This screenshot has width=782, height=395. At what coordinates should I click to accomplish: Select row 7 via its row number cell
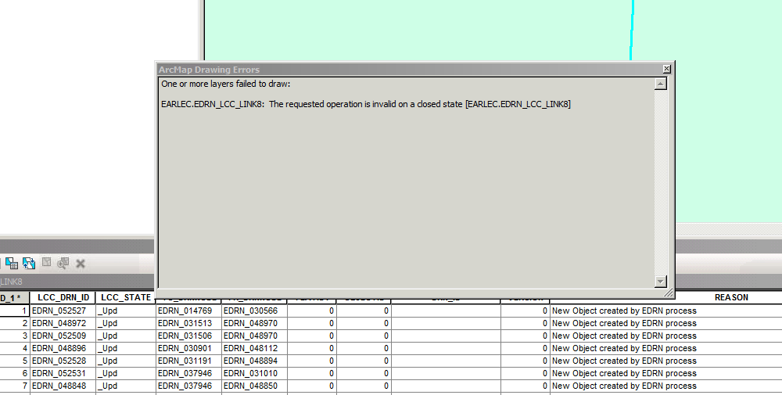tap(15, 386)
